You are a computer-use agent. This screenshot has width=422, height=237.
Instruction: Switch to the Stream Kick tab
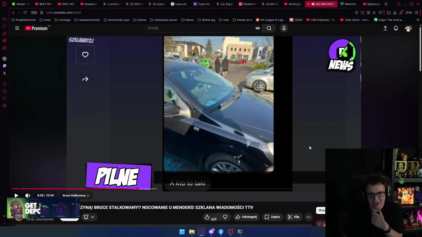tap(21, 4)
